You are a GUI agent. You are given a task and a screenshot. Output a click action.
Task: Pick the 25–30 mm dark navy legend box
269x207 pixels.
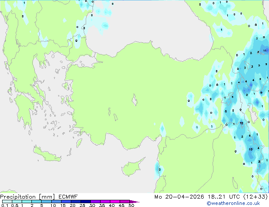click(86, 202)
